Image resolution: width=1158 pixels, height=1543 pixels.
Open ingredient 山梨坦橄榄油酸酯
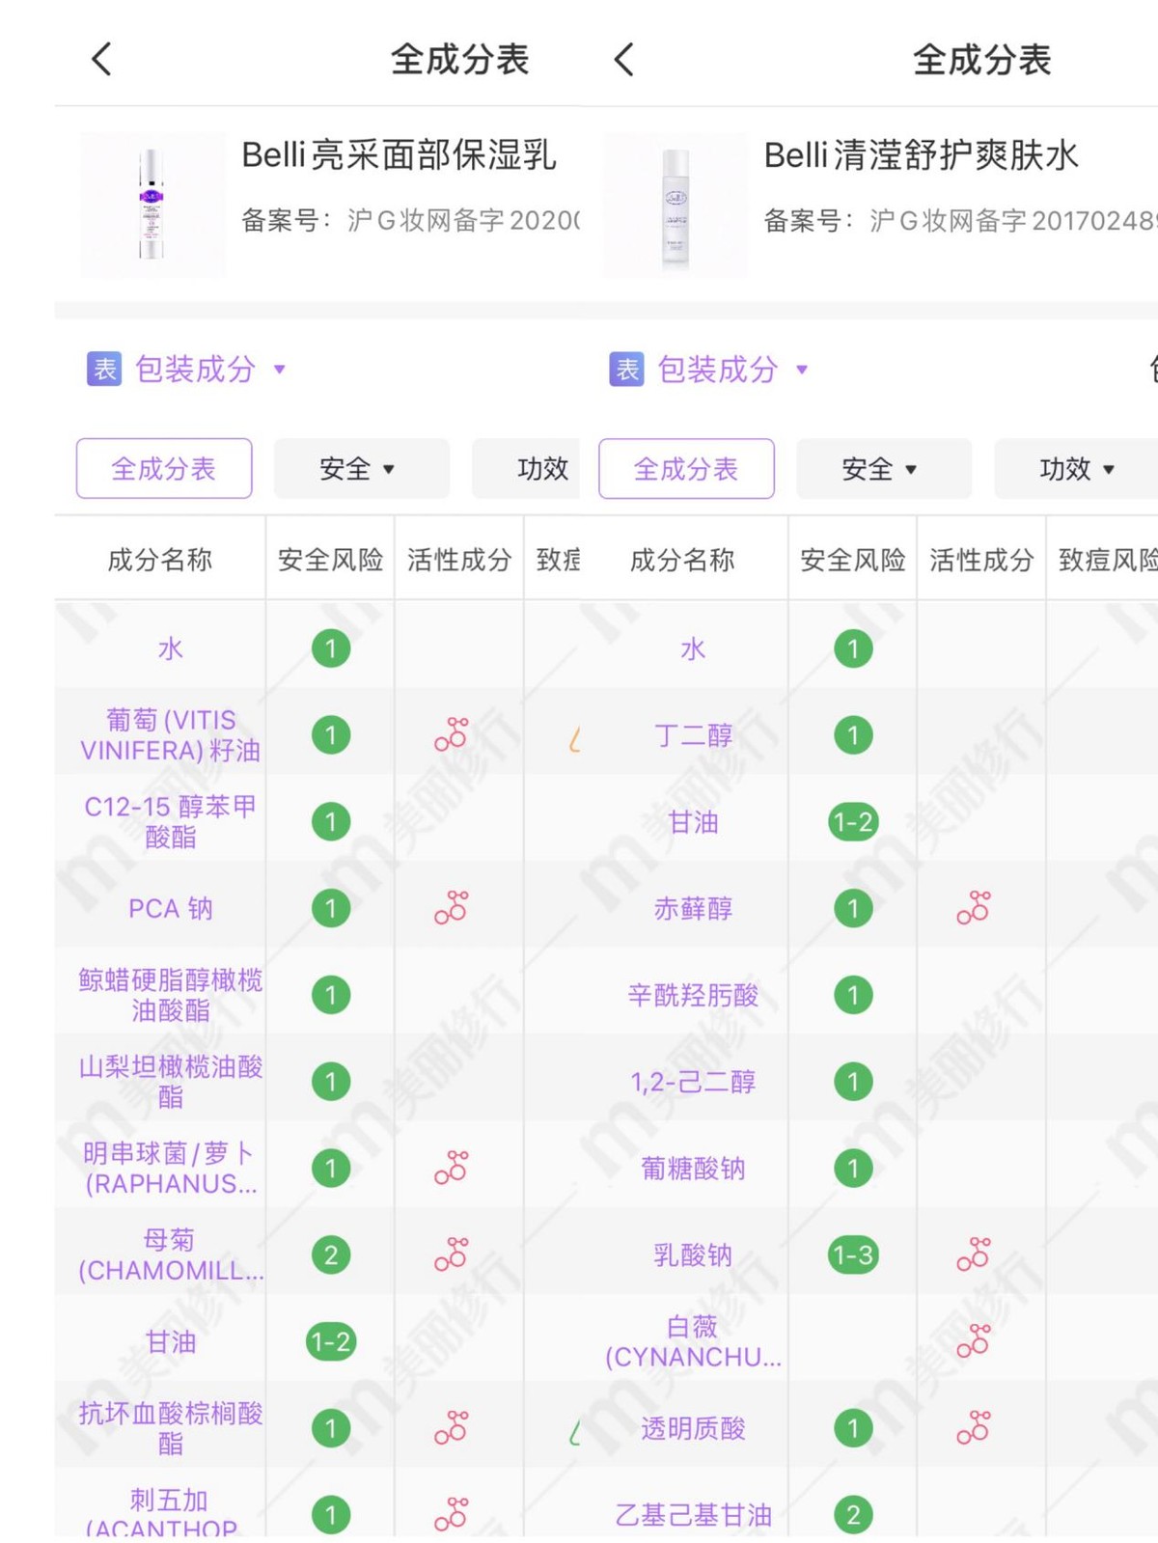click(x=171, y=1082)
